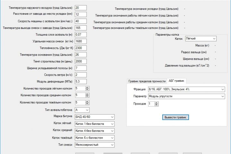Click the Параметры катка group title

point(167,35)
